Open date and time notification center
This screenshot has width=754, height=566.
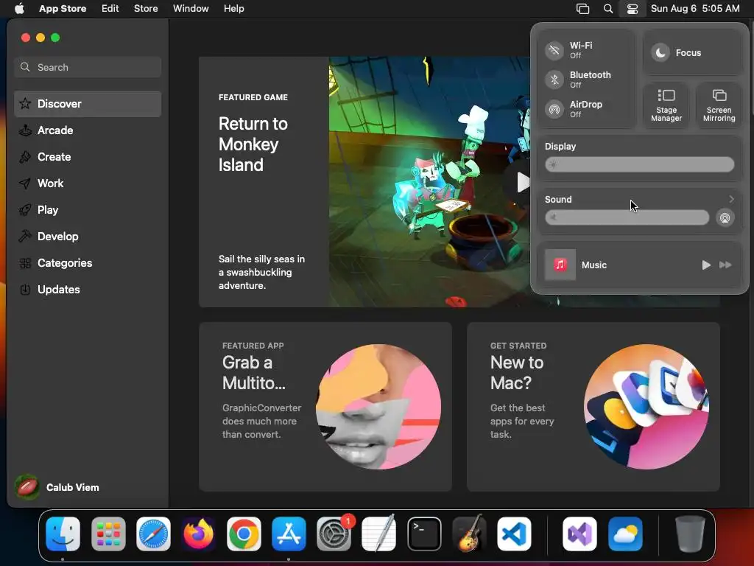click(695, 8)
